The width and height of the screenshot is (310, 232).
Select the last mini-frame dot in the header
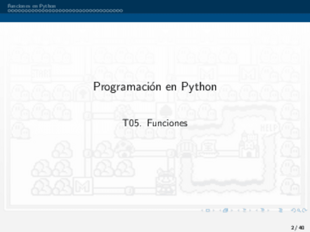click(x=121, y=11)
